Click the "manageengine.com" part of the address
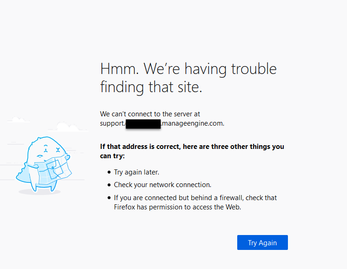Image resolution: width=347 pixels, height=269 pixels. [192, 124]
